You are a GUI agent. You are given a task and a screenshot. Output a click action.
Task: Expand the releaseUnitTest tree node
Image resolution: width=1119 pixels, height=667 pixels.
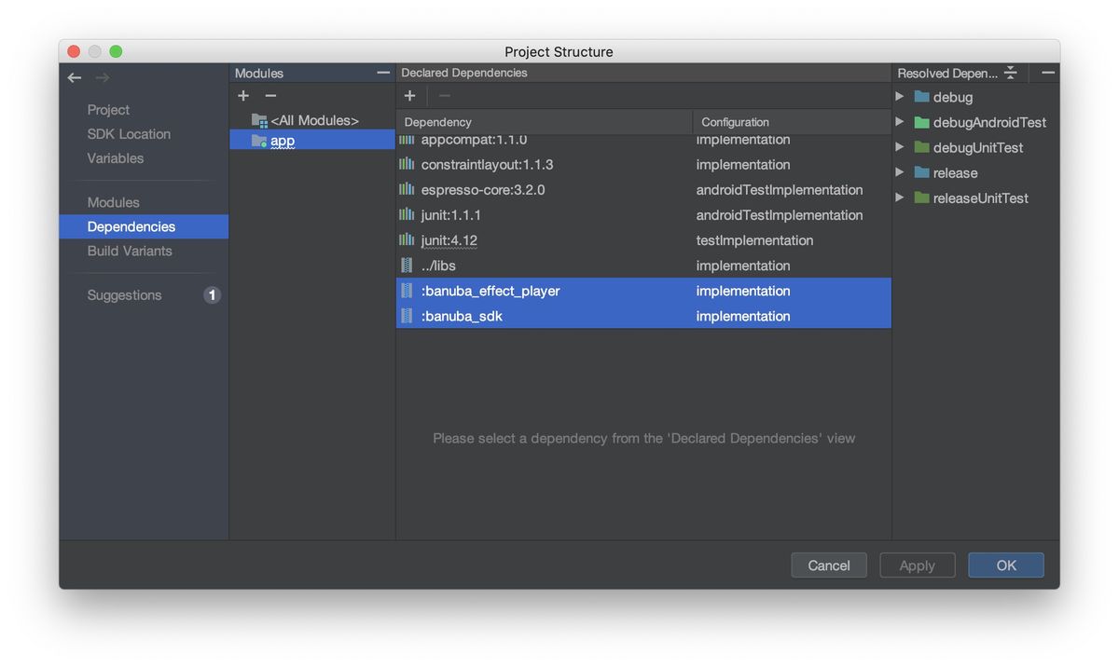(x=900, y=197)
